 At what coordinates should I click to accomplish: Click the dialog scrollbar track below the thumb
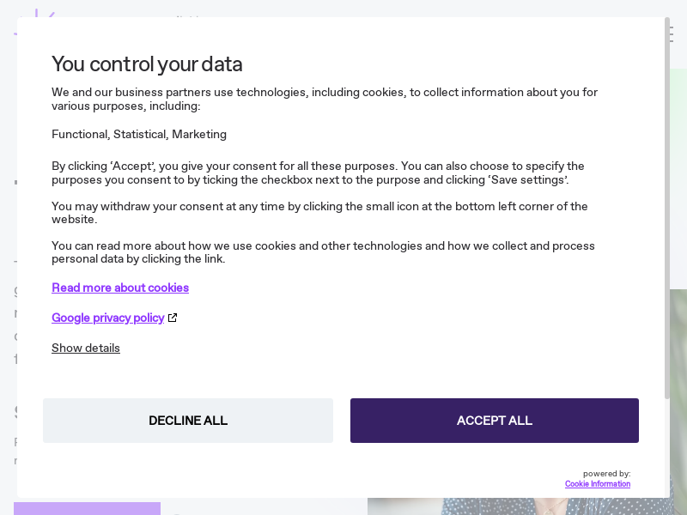[x=667, y=446]
